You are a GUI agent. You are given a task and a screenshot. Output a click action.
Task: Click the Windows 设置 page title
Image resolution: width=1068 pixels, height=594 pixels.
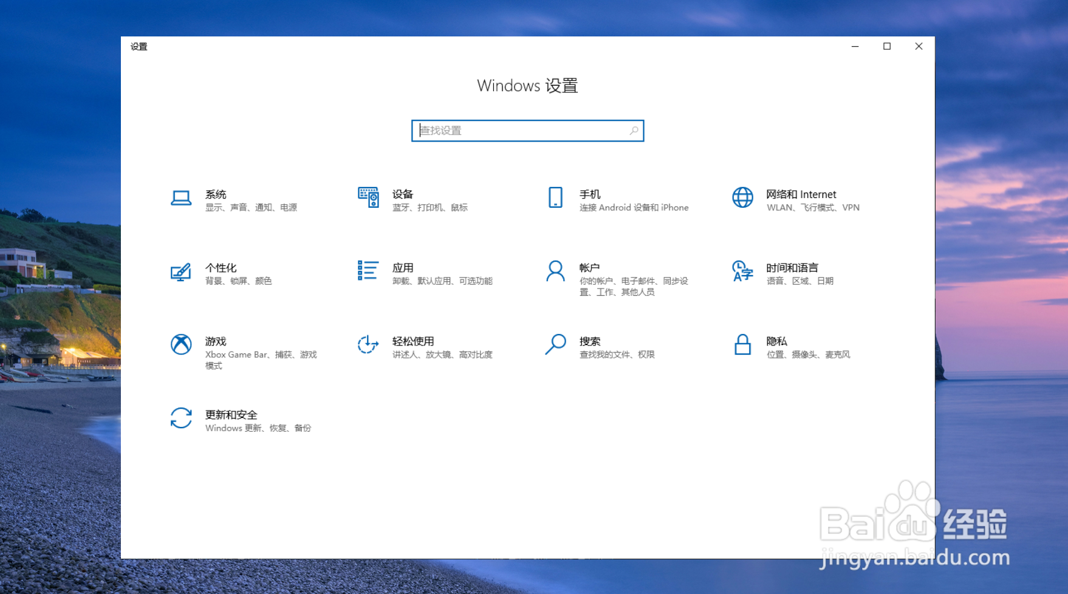(528, 86)
